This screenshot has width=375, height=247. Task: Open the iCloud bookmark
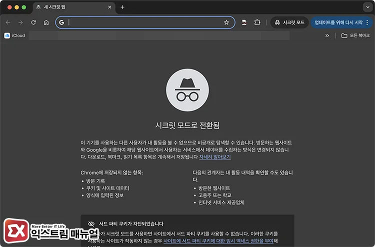14,35
